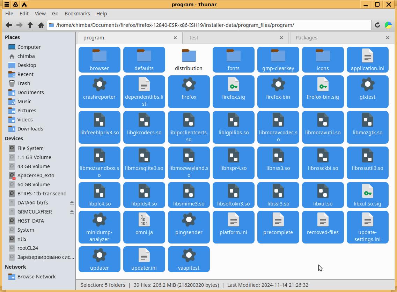The height and width of the screenshot is (292, 397).
Task: Open the ntfs device
Action: click(x=39, y=239)
